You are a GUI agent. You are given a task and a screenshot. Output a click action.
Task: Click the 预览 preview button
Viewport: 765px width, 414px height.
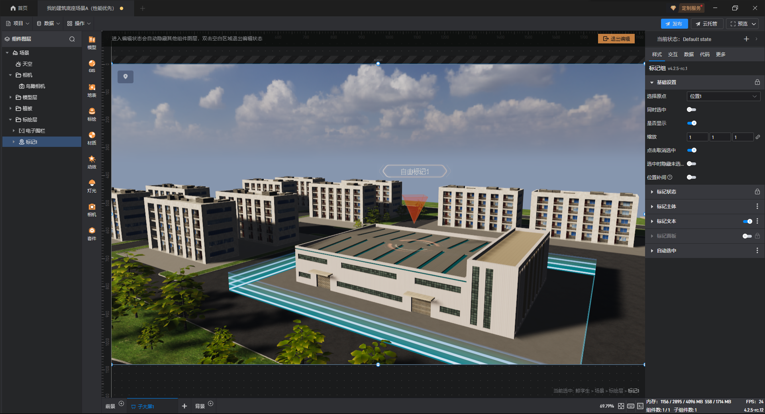pyautogui.click(x=739, y=24)
